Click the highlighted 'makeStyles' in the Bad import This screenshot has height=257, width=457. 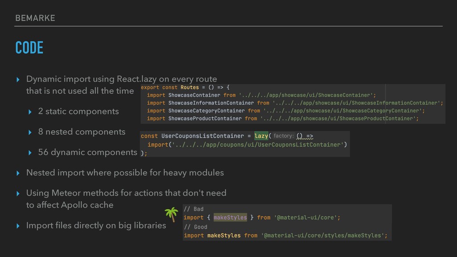coord(230,217)
